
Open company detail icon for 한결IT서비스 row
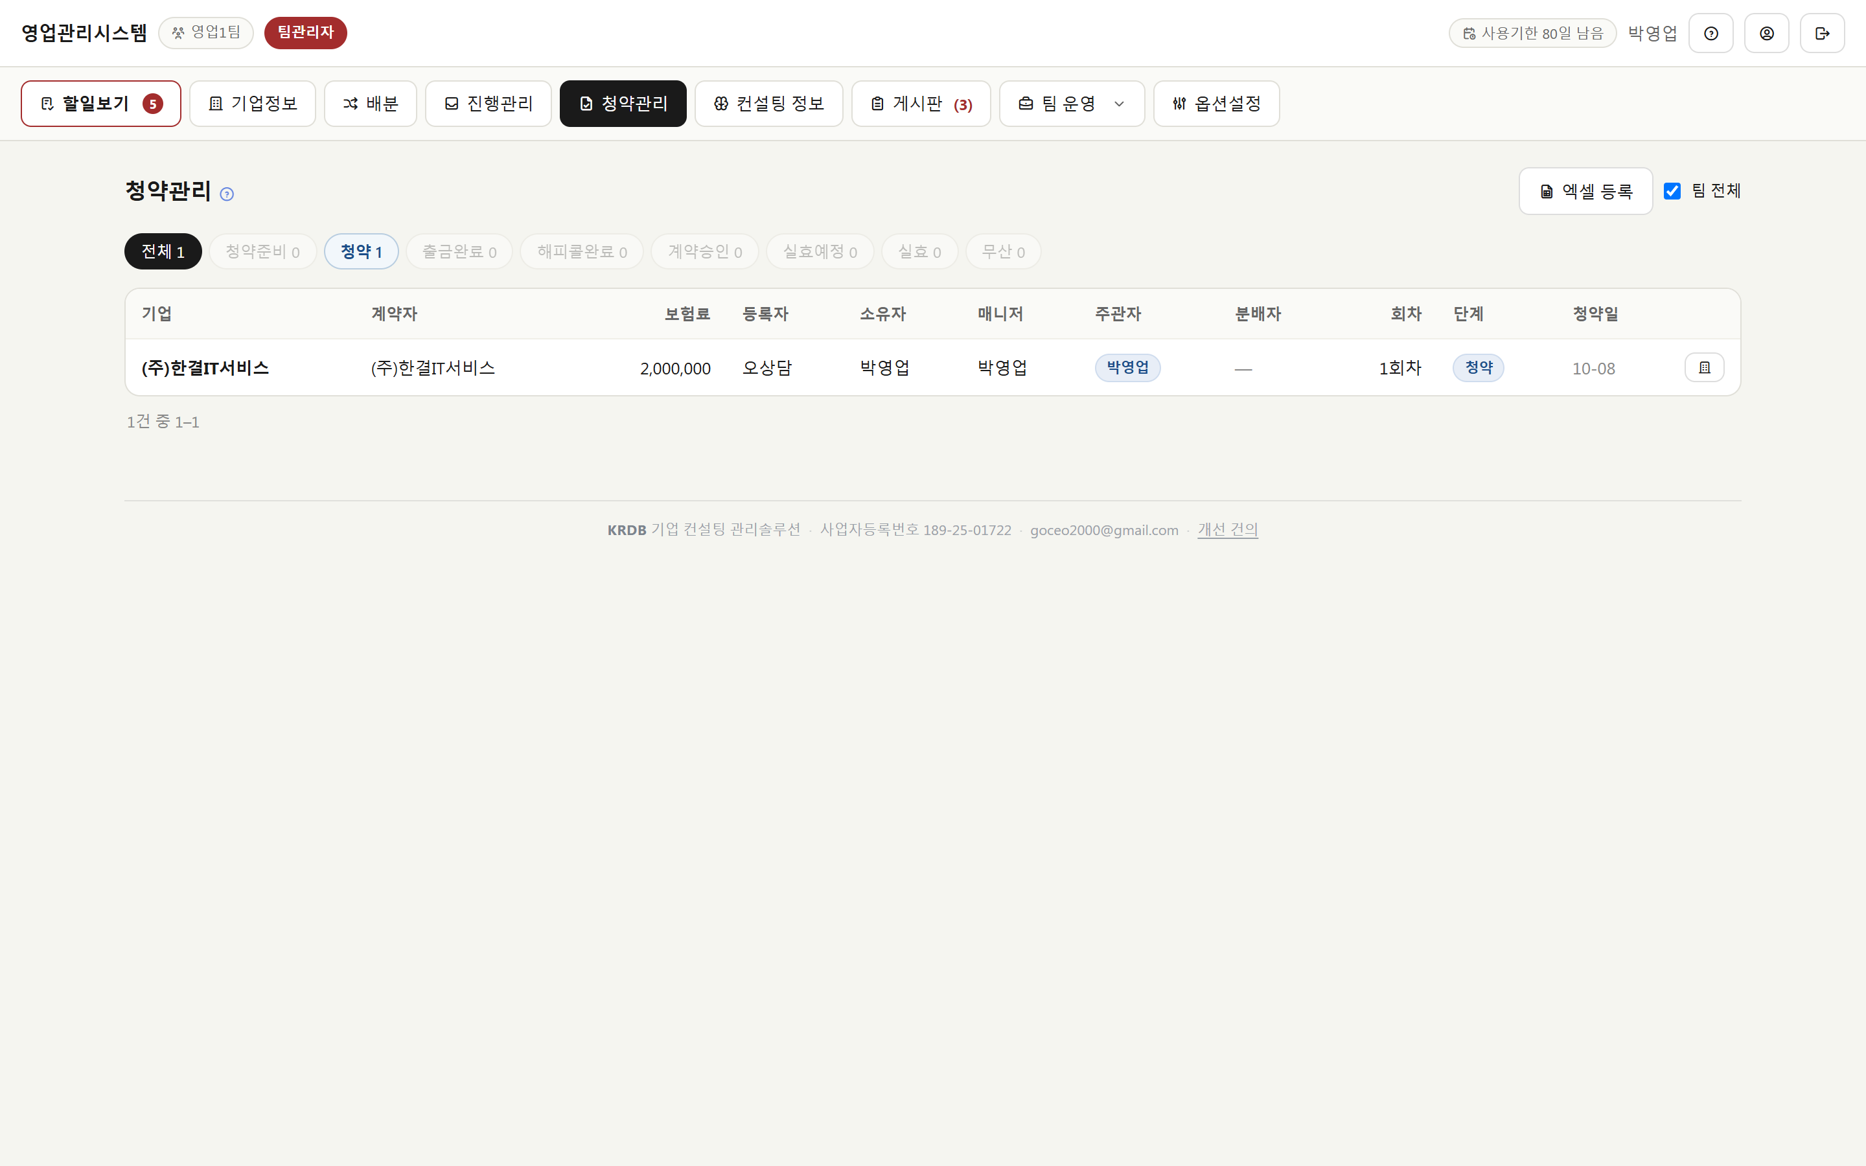1704,368
